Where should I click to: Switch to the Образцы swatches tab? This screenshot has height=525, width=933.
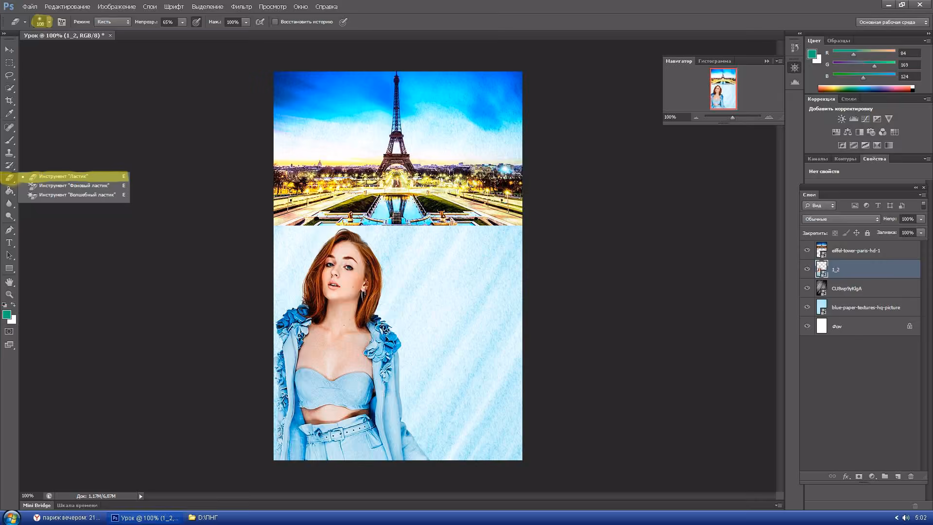(839, 41)
